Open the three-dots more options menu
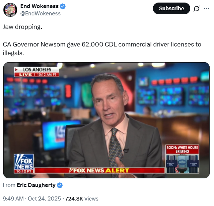 pos(206,8)
